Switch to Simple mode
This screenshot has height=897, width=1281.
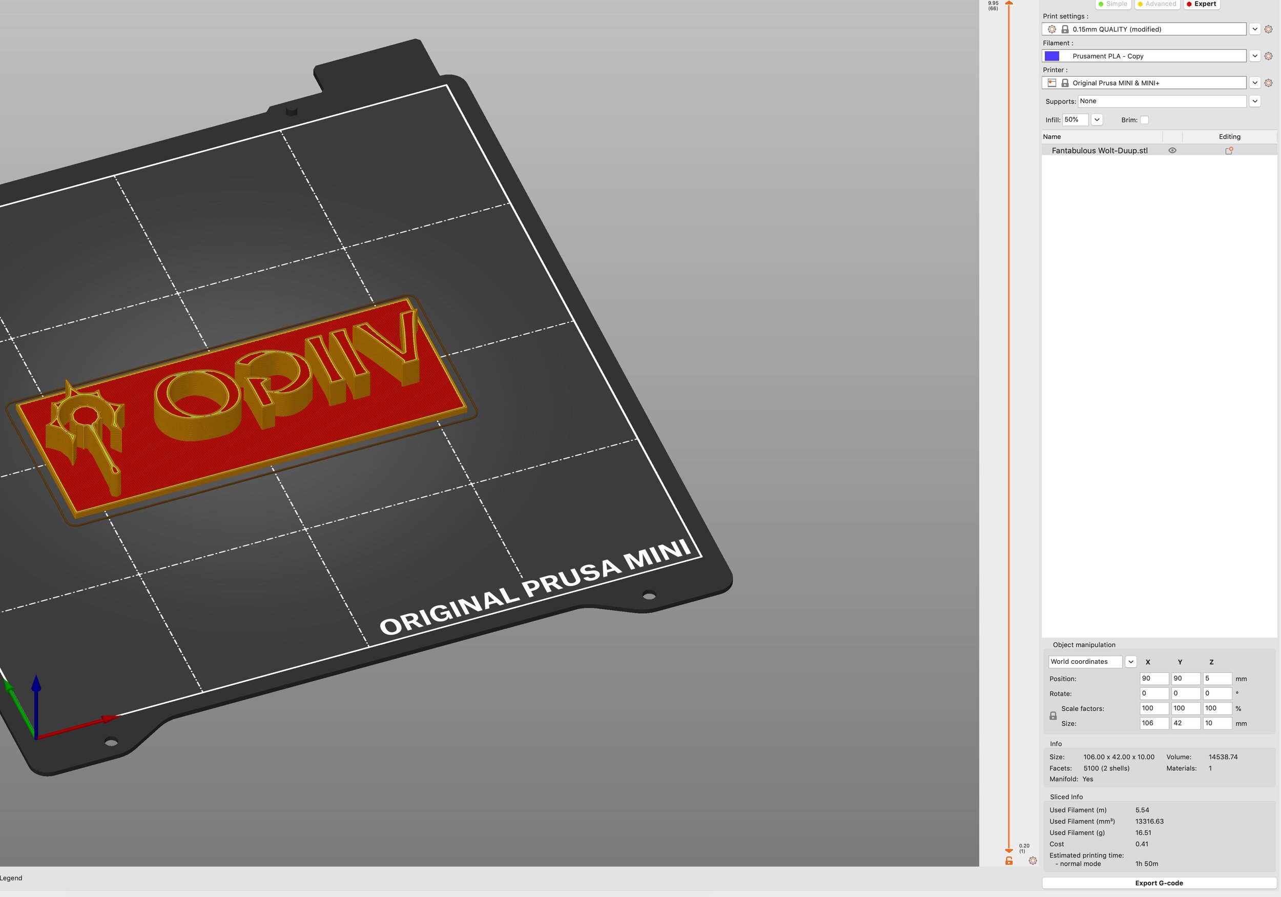[1113, 4]
